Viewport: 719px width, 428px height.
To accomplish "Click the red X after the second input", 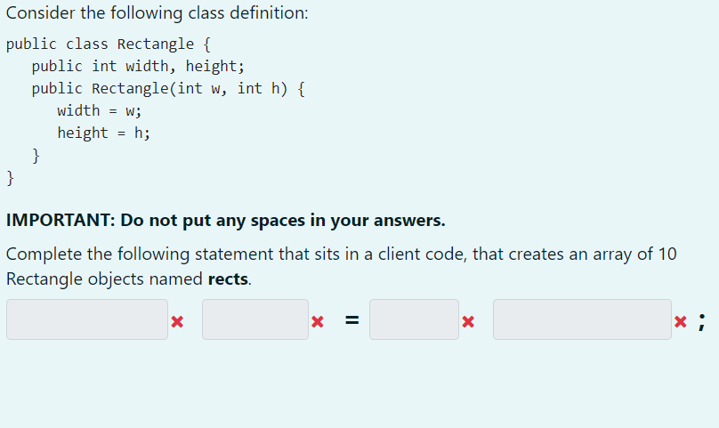I will [318, 321].
